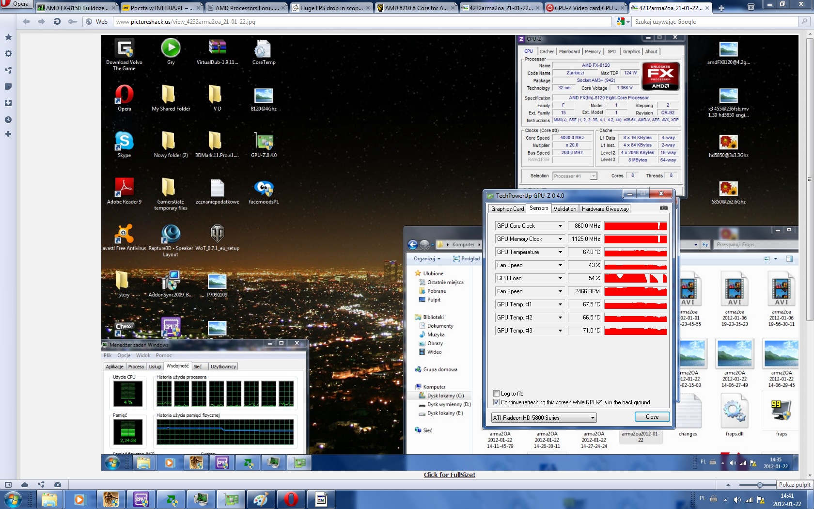Click the Opera Unite status bar icon
This screenshot has height=509, width=814.
pos(41,484)
